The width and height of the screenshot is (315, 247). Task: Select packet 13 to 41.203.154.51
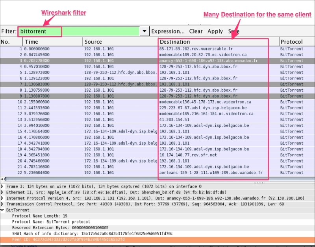pyautogui.click(x=157, y=120)
